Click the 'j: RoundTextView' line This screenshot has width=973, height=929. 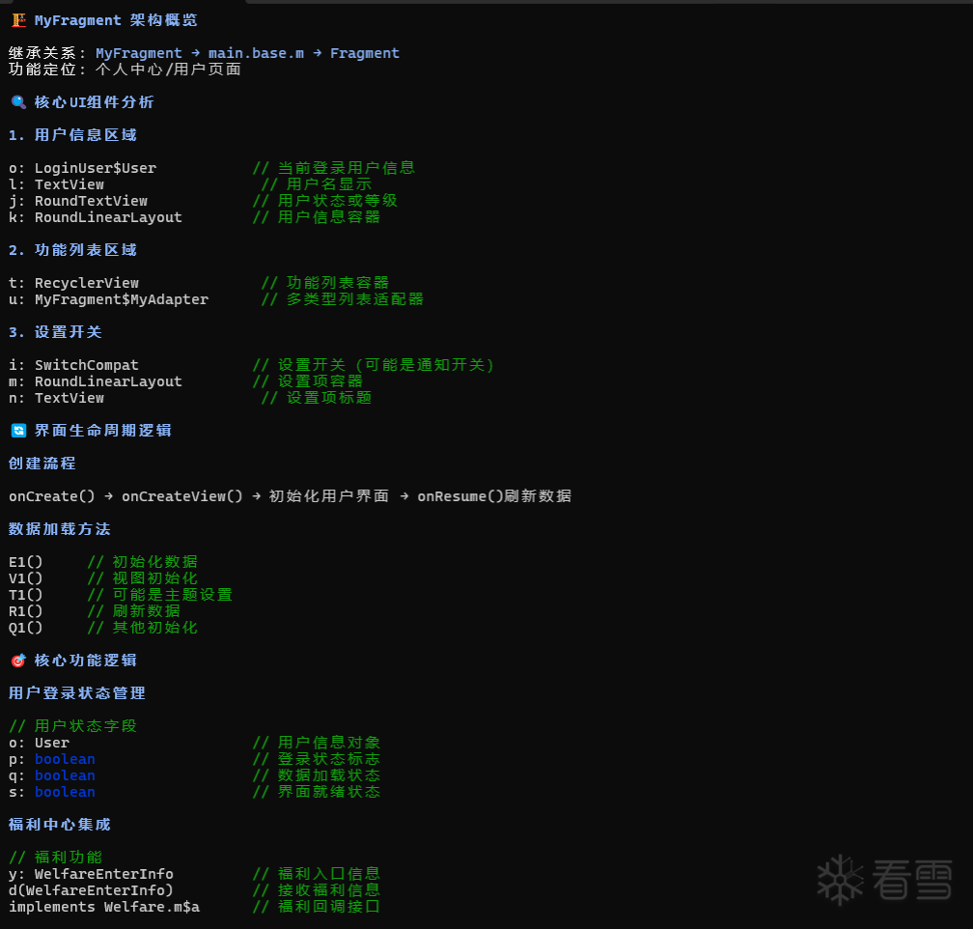click(78, 201)
